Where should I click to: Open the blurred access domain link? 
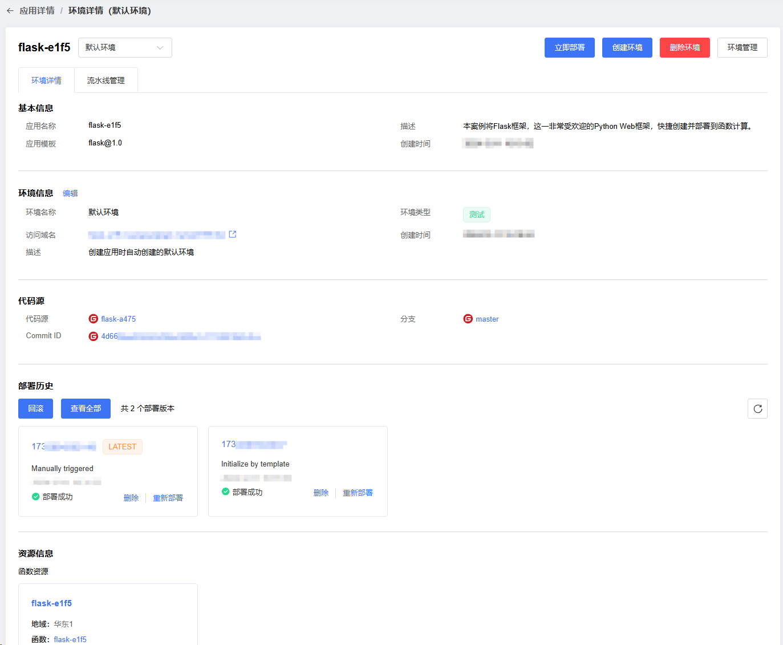[157, 235]
